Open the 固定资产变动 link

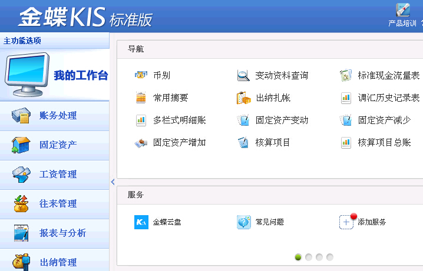(282, 120)
